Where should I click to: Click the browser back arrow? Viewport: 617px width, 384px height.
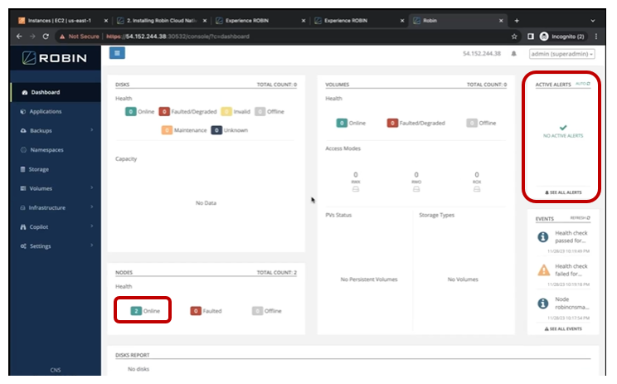(19, 36)
